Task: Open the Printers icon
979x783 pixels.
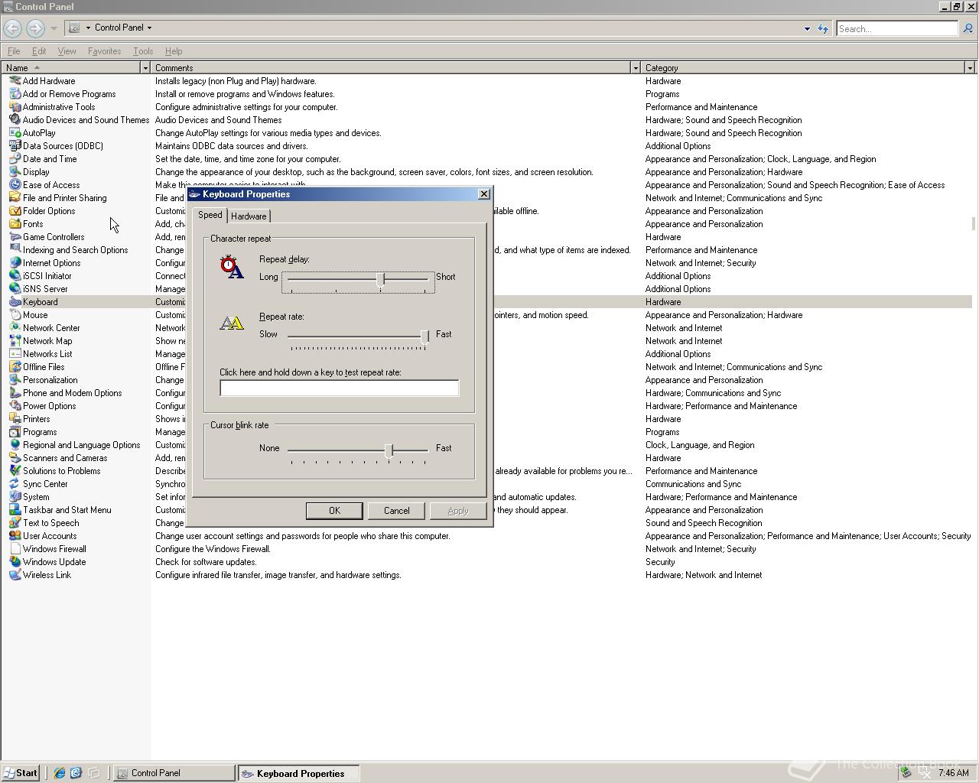Action: pyautogui.click(x=15, y=419)
